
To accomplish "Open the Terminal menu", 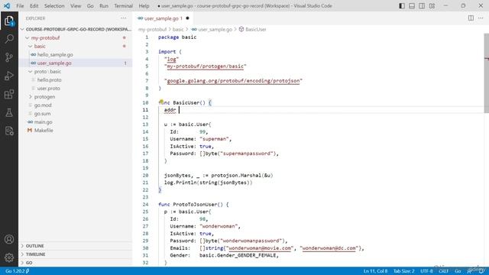I will (123, 6).
